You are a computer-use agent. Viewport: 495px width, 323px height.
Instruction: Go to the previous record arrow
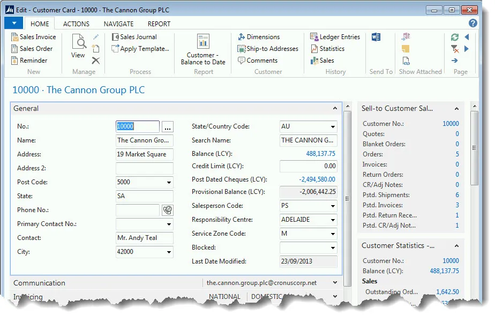pos(467,37)
